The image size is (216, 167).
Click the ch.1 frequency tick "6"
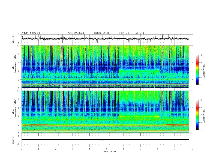point(19,63)
